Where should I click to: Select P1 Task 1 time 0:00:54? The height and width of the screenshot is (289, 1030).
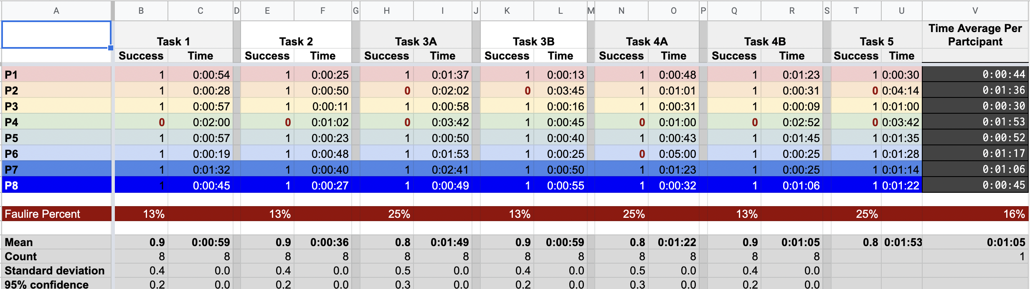coord(200,75)
